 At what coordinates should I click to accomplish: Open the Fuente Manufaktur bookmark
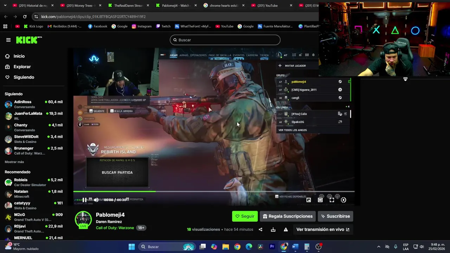point(275,26)
